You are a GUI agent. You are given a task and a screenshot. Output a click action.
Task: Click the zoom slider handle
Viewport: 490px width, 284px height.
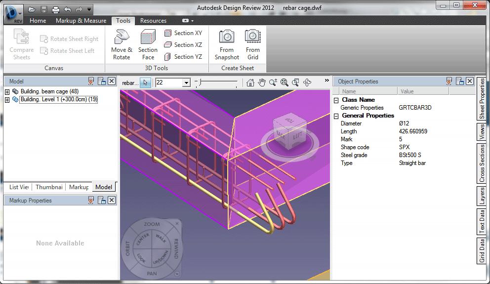click(x=201, y=82)
